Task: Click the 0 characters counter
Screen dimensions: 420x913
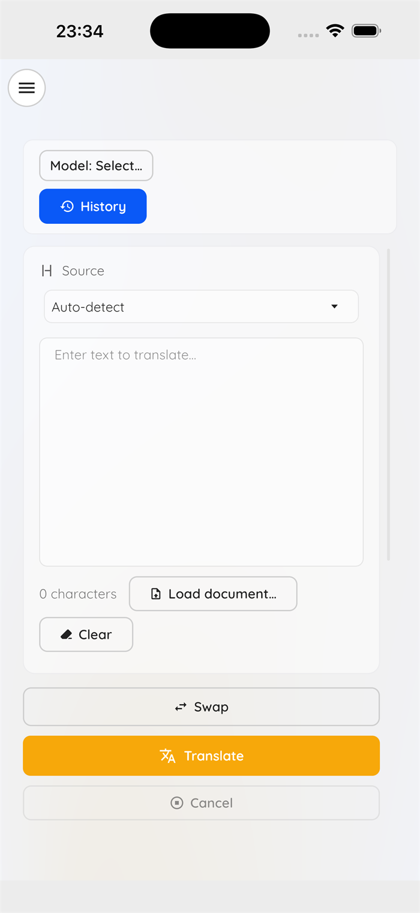Action: 78,594
